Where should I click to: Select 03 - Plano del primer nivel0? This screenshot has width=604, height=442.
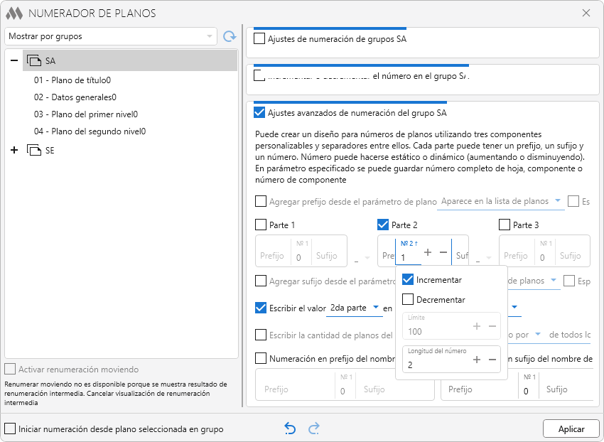pyautogui.click(x=85, y=114)
